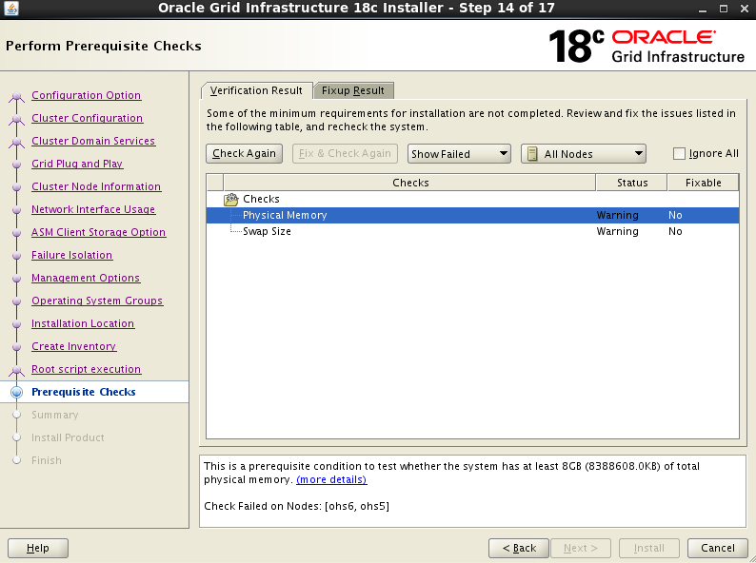The image size is (756, 563).
Task: Select the Physical Memory check row
Action: tap(472, 215)
